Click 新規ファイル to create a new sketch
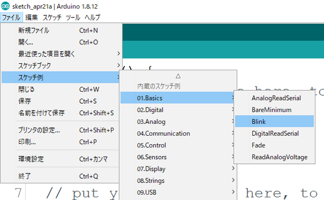The width and height of the screenshot is (324, 200). click(62, 30)
